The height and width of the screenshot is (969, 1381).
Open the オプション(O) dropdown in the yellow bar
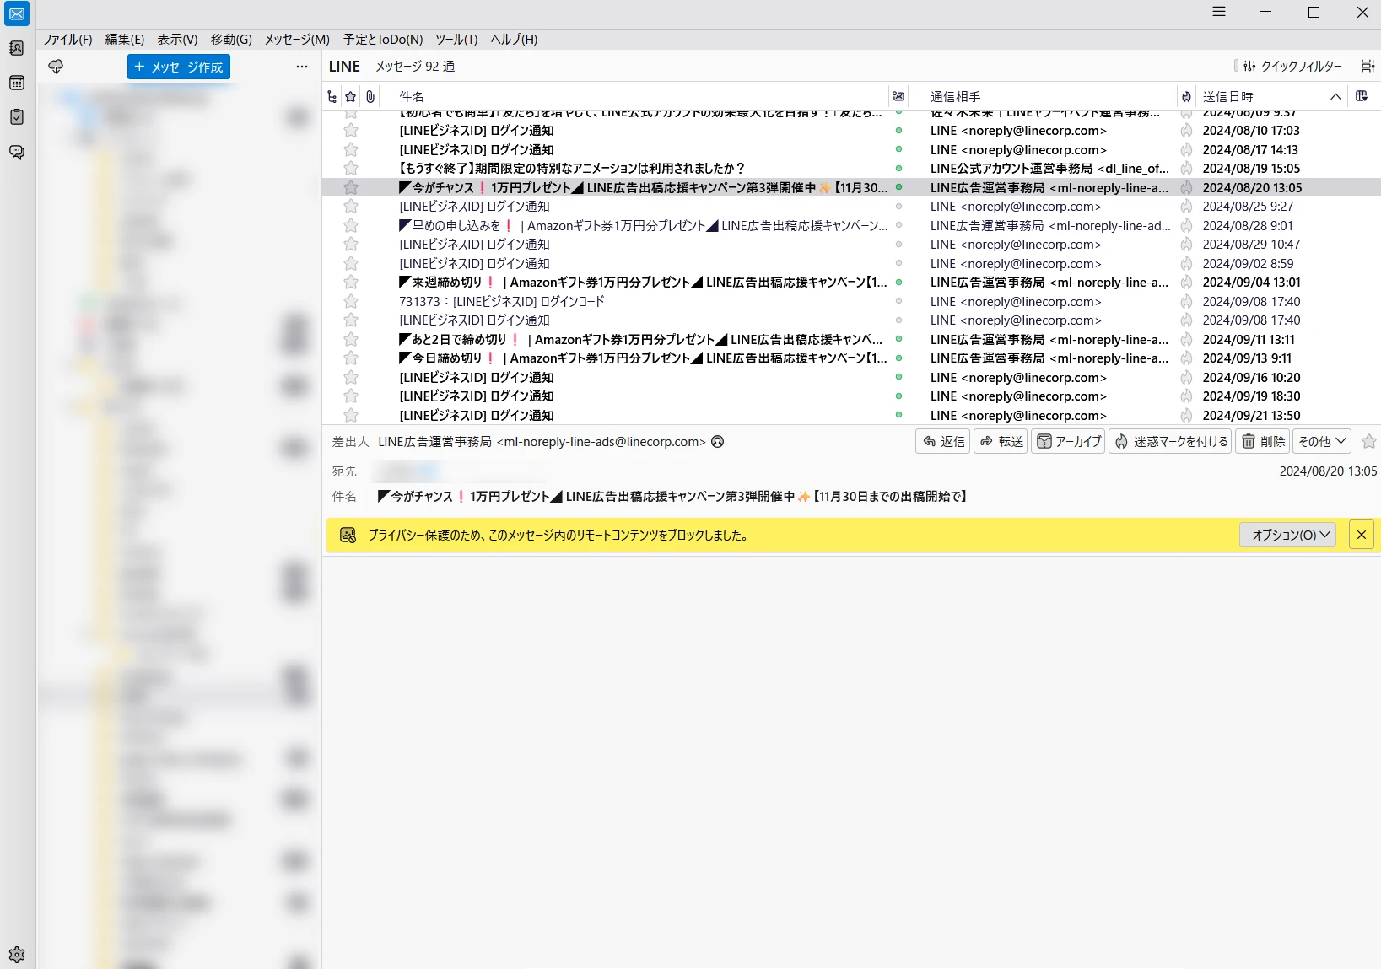(x=1289, y=535)
